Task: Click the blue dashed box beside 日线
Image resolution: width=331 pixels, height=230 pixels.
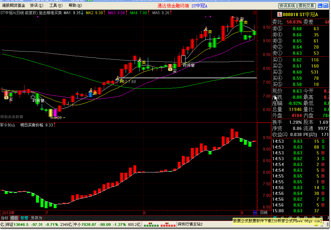Action: [x=255, y=213]
